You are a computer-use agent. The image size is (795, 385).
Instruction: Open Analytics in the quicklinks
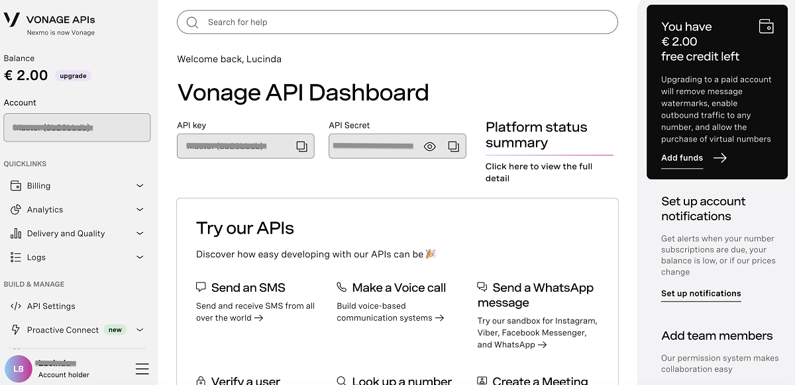coord(45,210)
